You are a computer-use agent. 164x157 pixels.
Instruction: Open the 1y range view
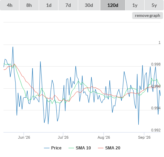pos(135,5)
